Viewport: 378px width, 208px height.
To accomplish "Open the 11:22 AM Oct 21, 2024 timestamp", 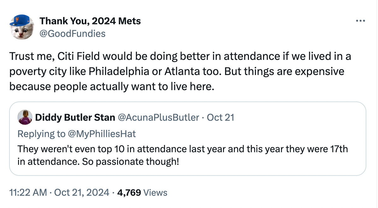I will pos(59,193).
